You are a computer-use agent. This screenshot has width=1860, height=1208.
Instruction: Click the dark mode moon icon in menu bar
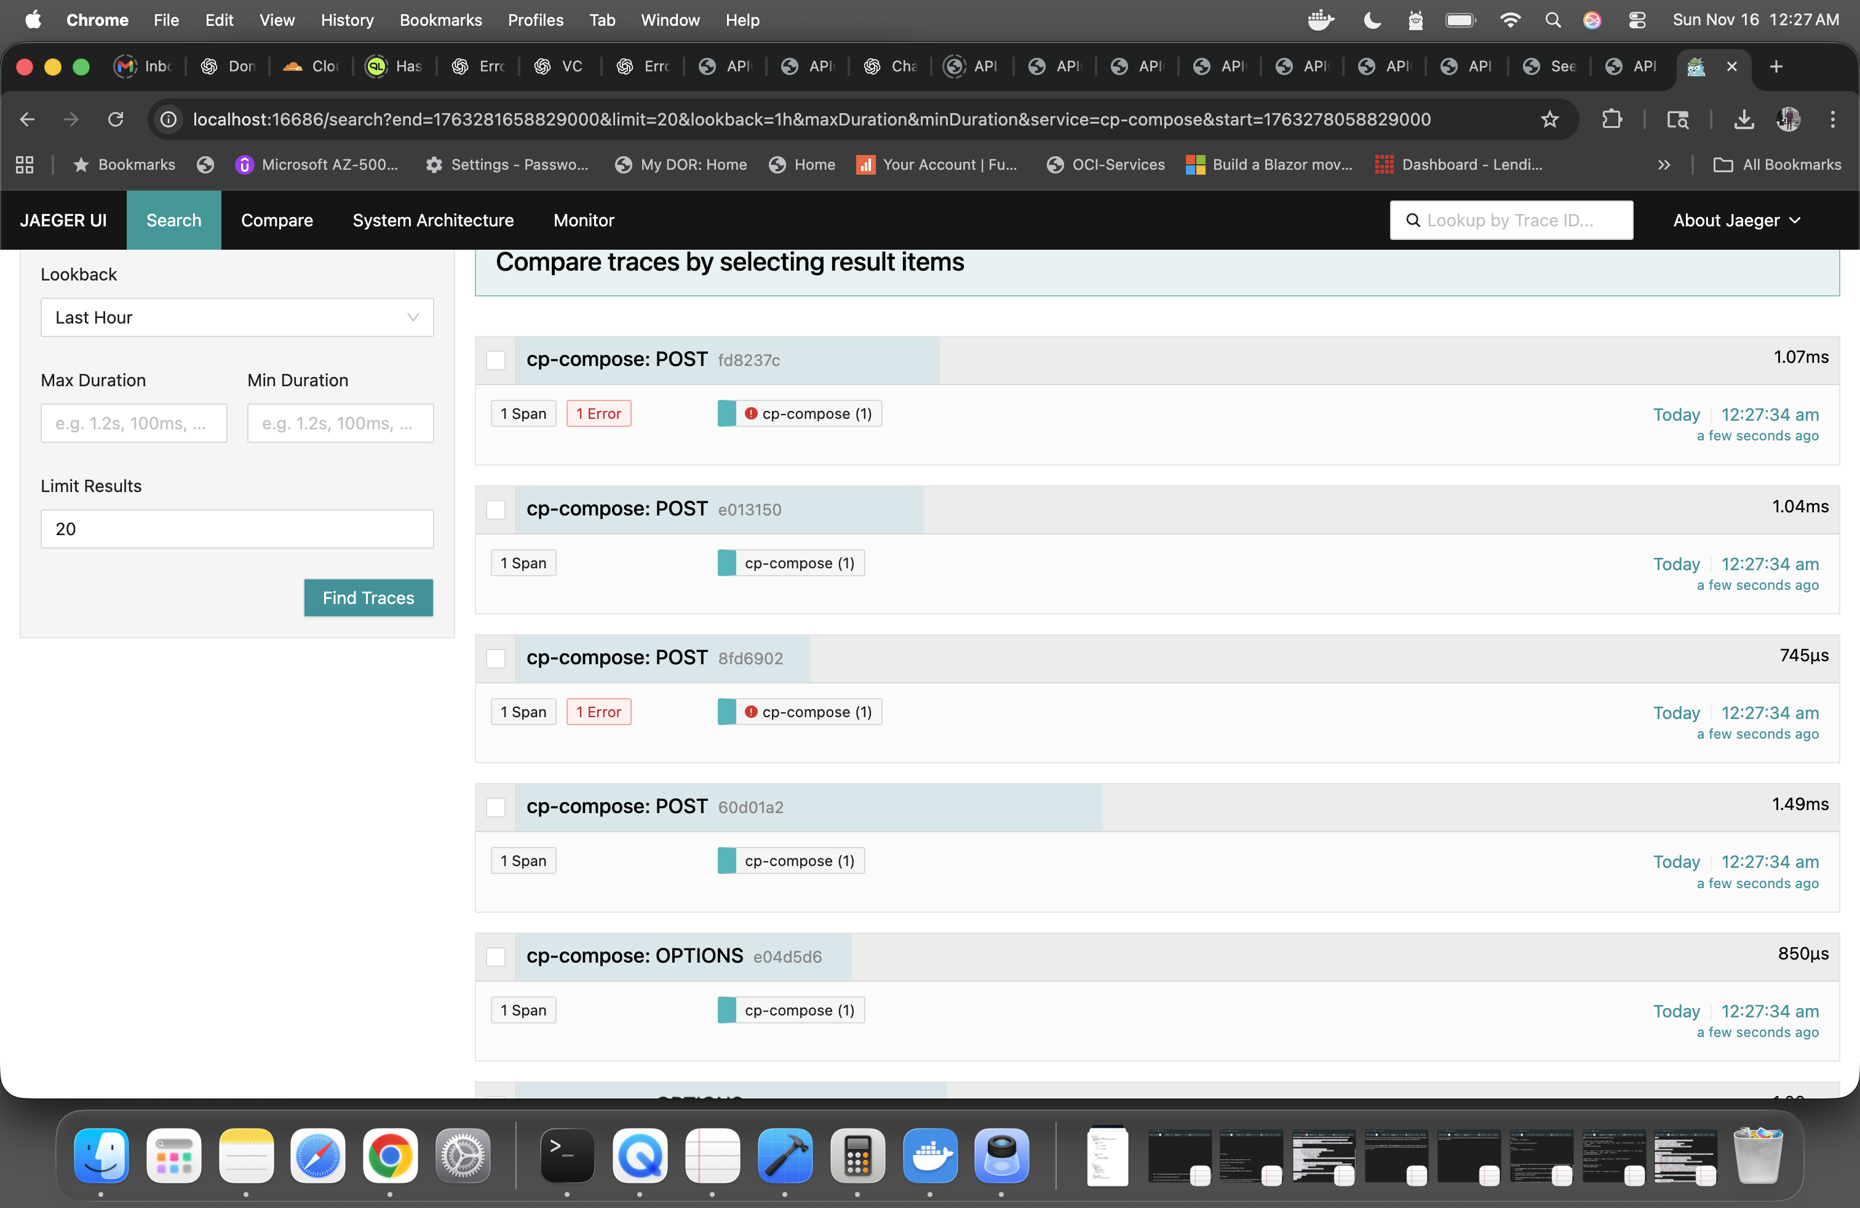click(1372, 20)
